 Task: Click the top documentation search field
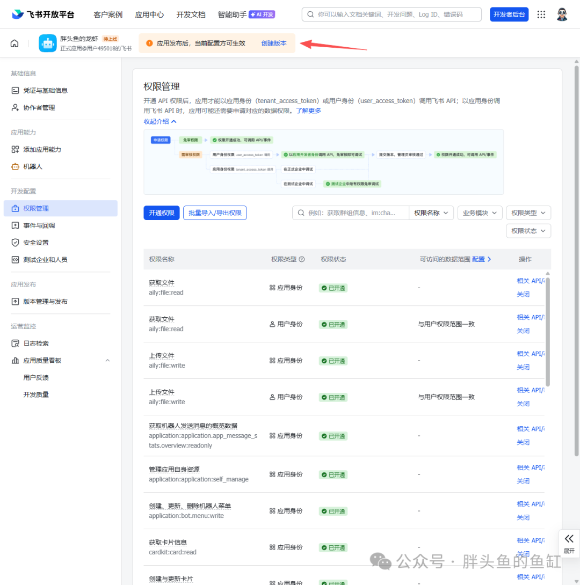click(x=392, y=14)
